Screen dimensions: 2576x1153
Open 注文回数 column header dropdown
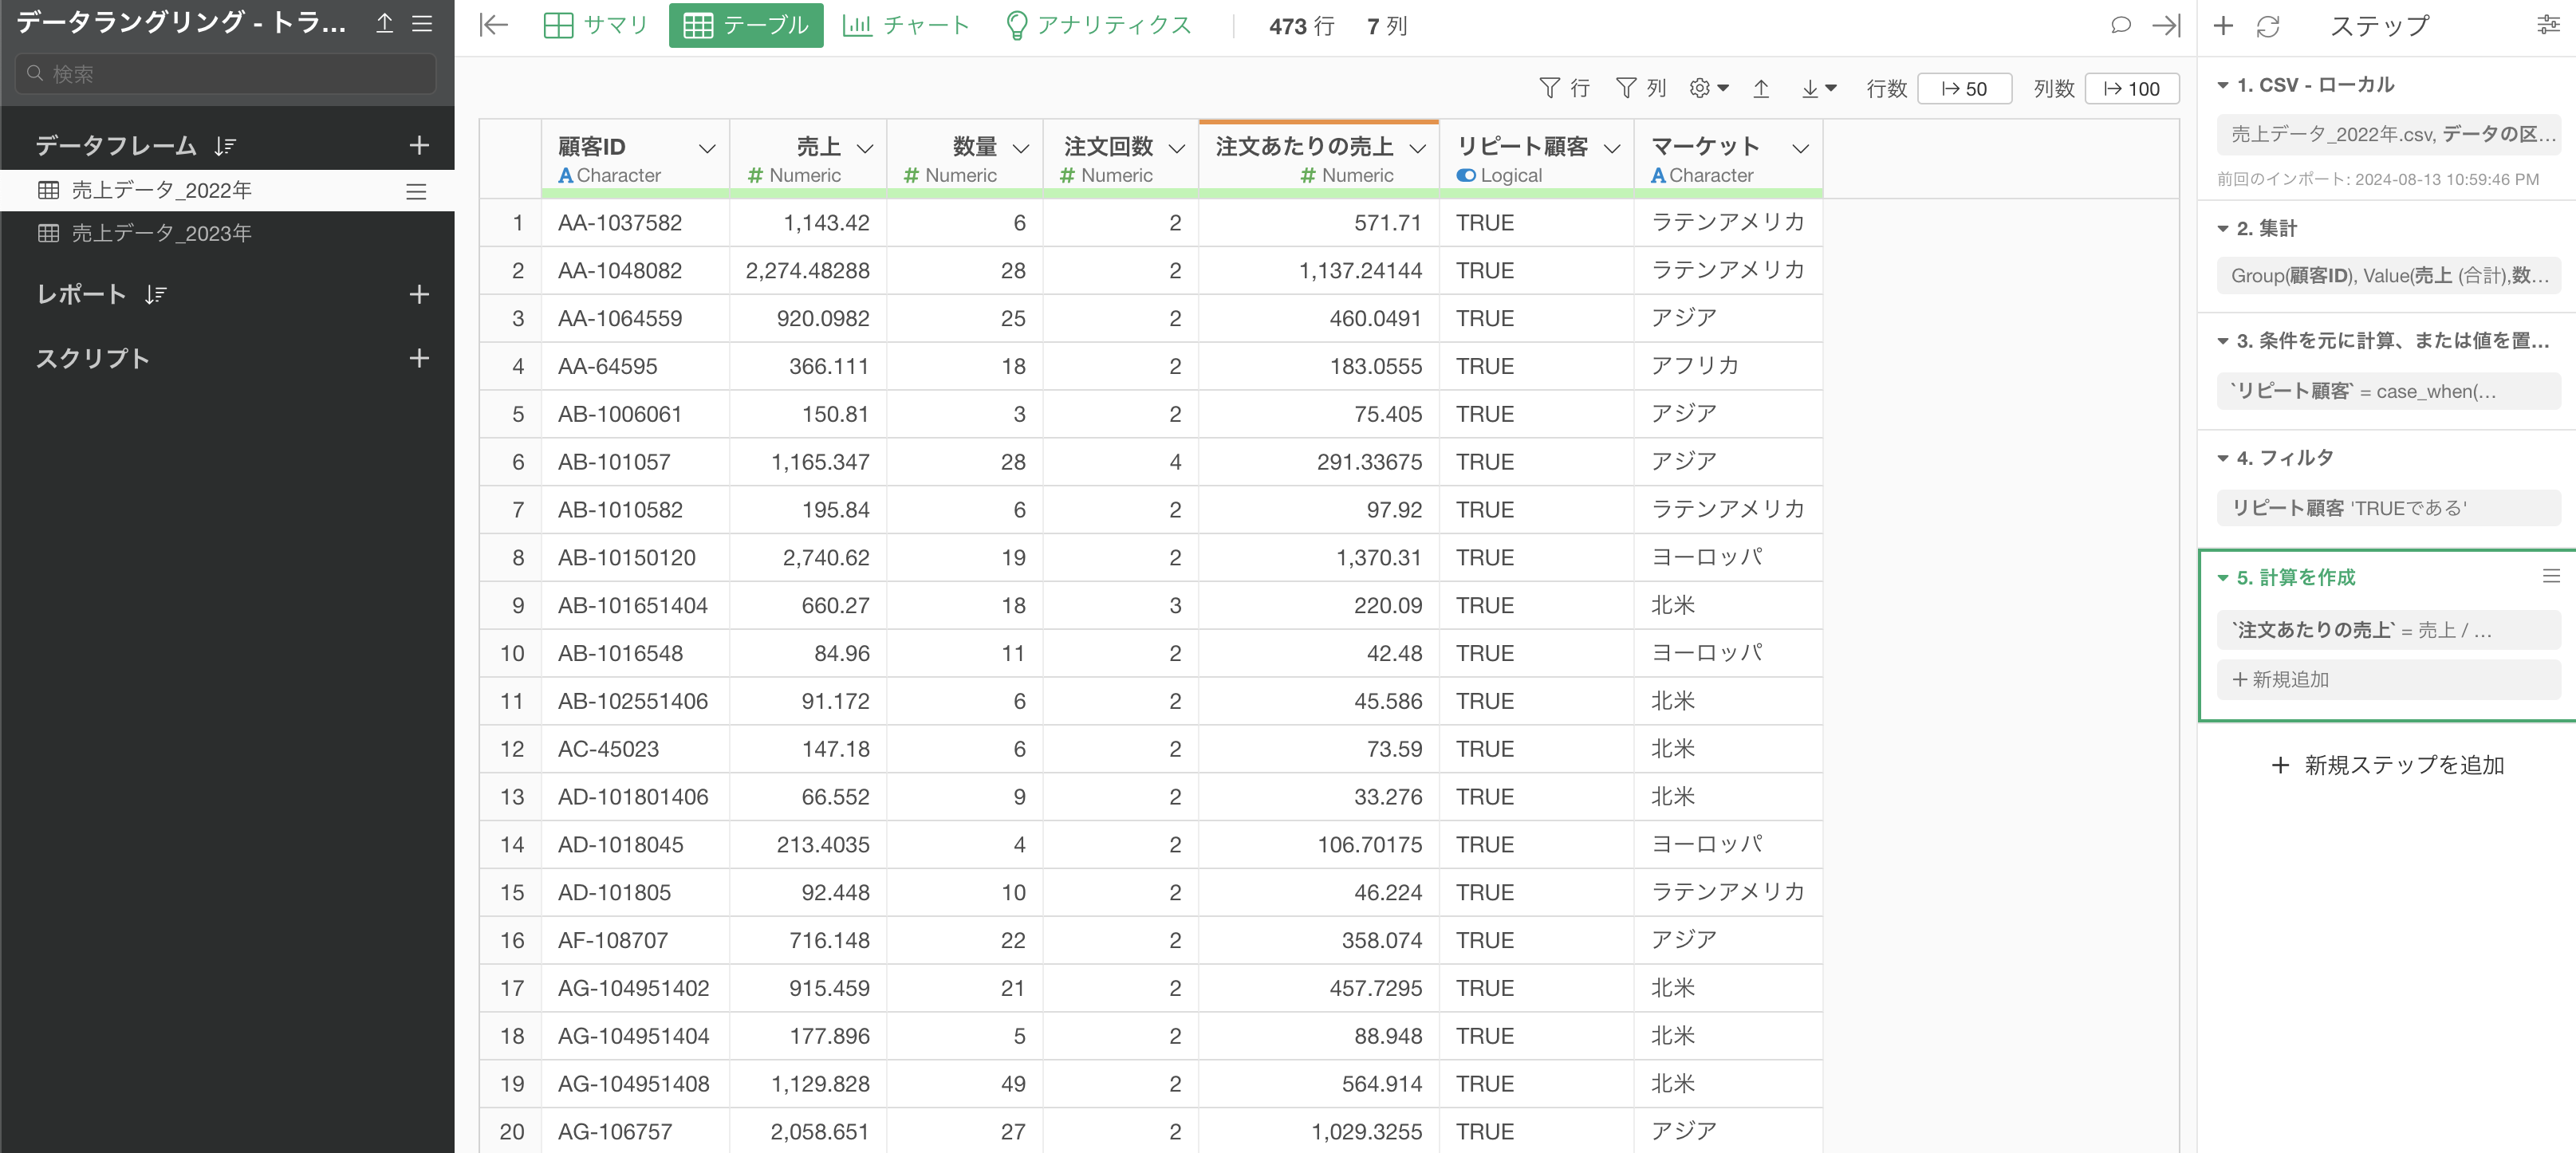click(1177, 148)
